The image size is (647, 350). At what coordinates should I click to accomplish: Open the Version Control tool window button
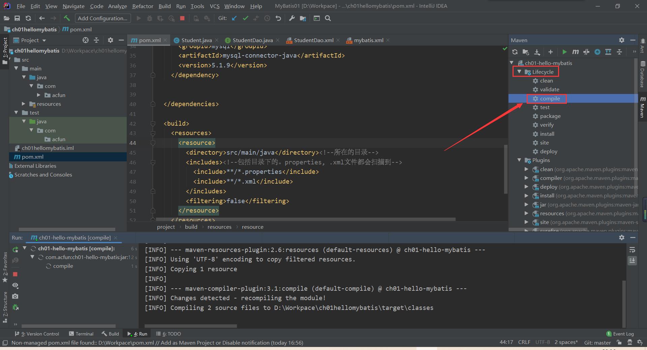[x=37, y=334]
